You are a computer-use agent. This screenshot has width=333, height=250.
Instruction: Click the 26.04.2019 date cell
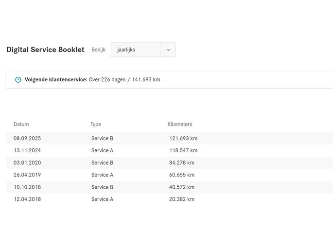coord(27,175)
